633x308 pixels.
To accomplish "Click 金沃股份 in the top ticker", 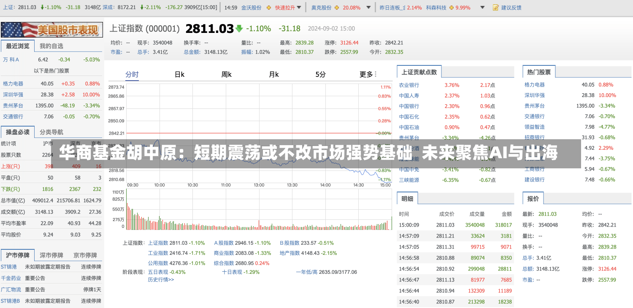I will tap(251, 8).
